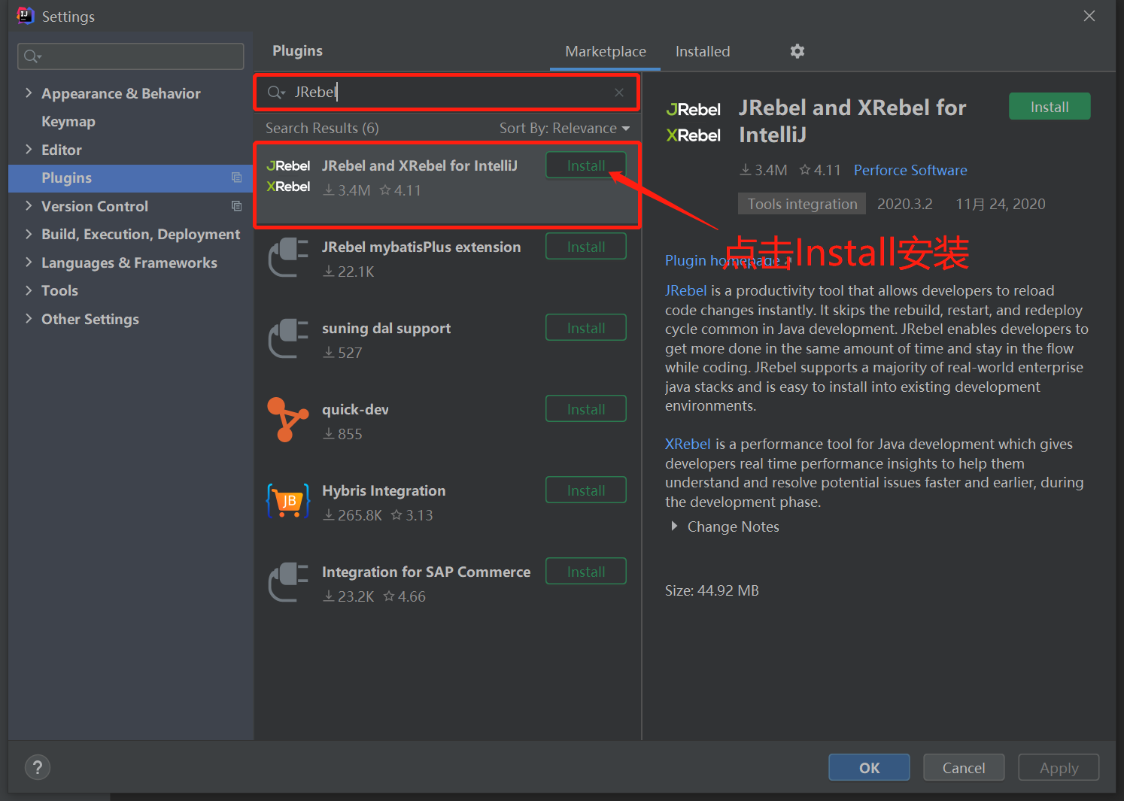The image size is (1124, 801).
Task: Click the Integration for SAP Commerce plug icon
Action: point(288,582)
